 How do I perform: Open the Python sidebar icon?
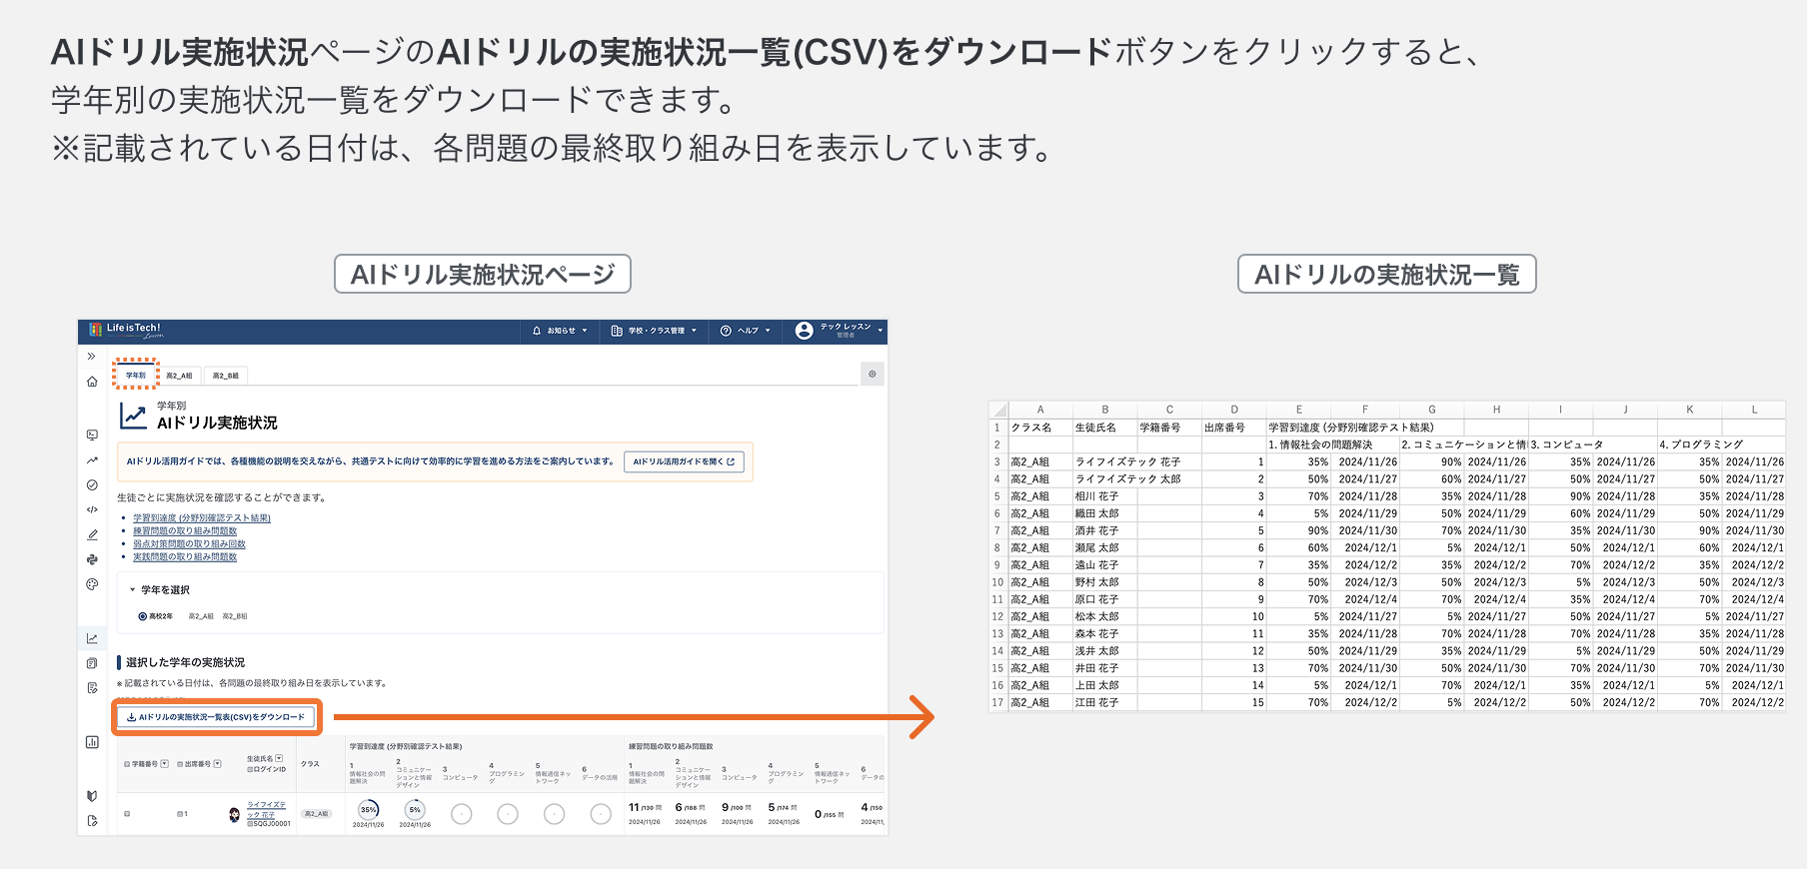pos(92,559)
